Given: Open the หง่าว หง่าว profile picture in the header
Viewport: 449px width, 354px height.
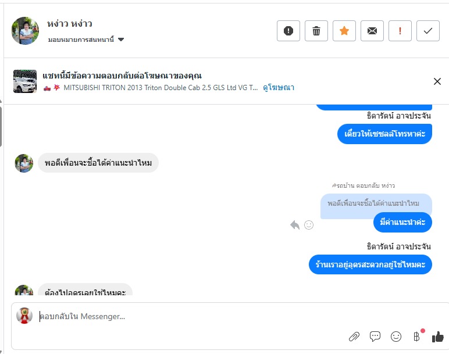Looking at the screenshot, I should (26, 31).
